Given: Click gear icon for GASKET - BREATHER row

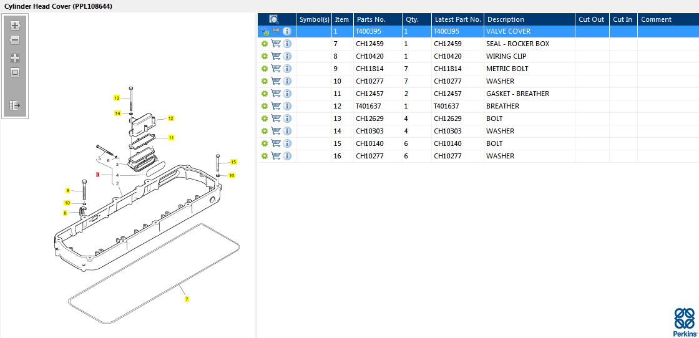Looking at the screenshot, I should [264, 94].
